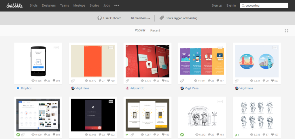Switch to the grid view layout icon
295x139 pixels.
(x=286, y=31)
